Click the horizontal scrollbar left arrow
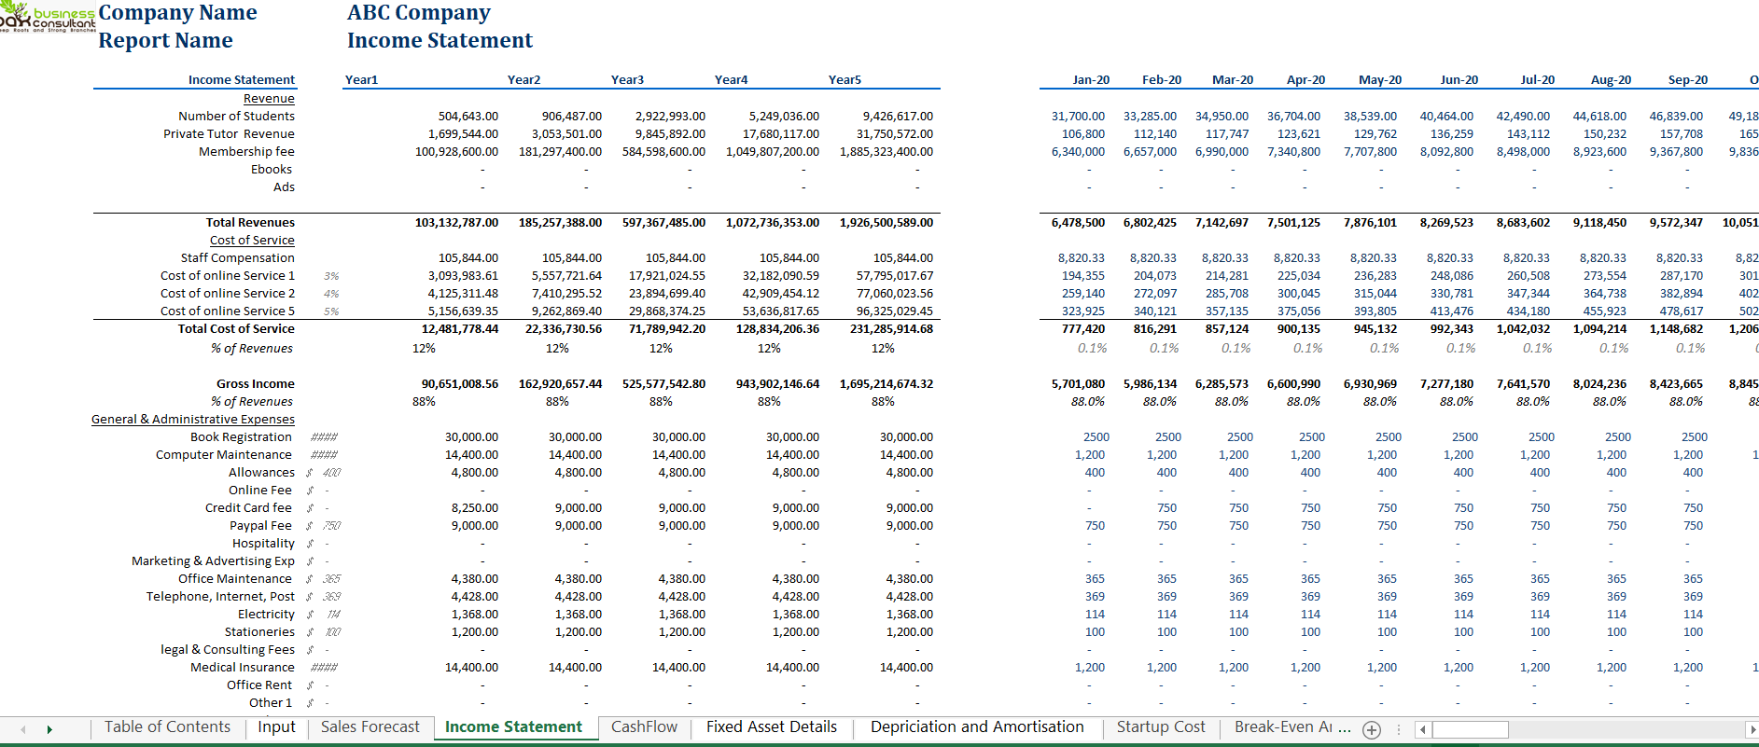 [1422, 729]
